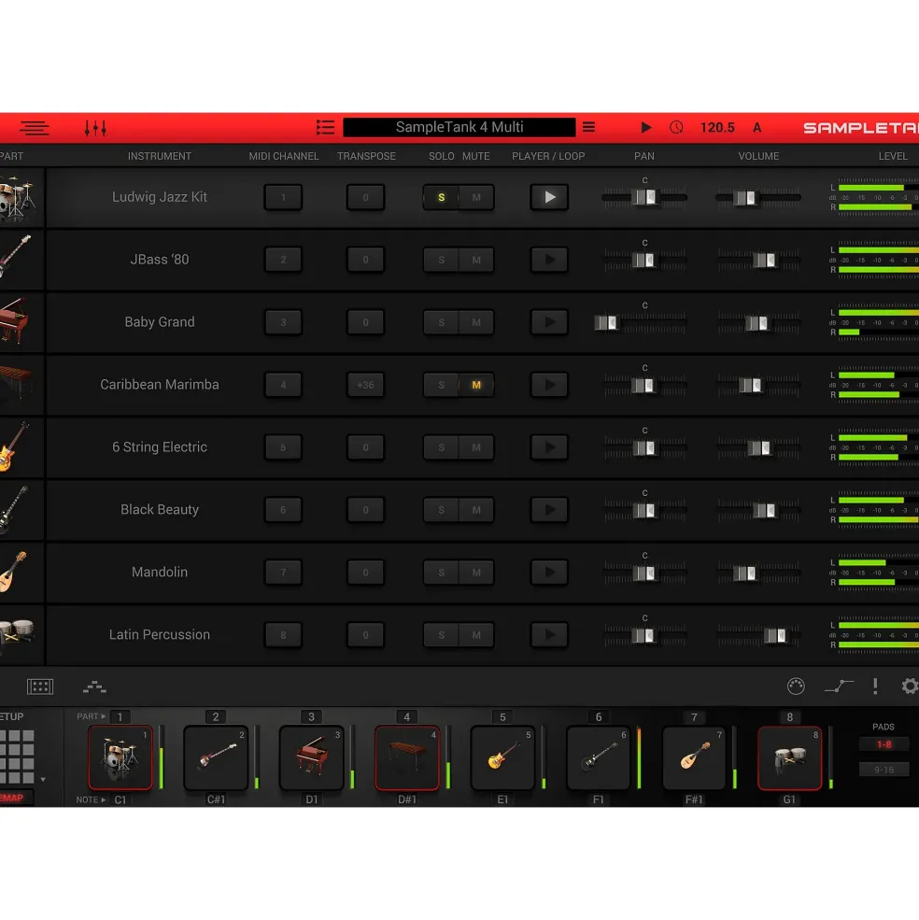
Task: Click the SampleTank 4 Multi preset name field
Action: pos(459,127)
